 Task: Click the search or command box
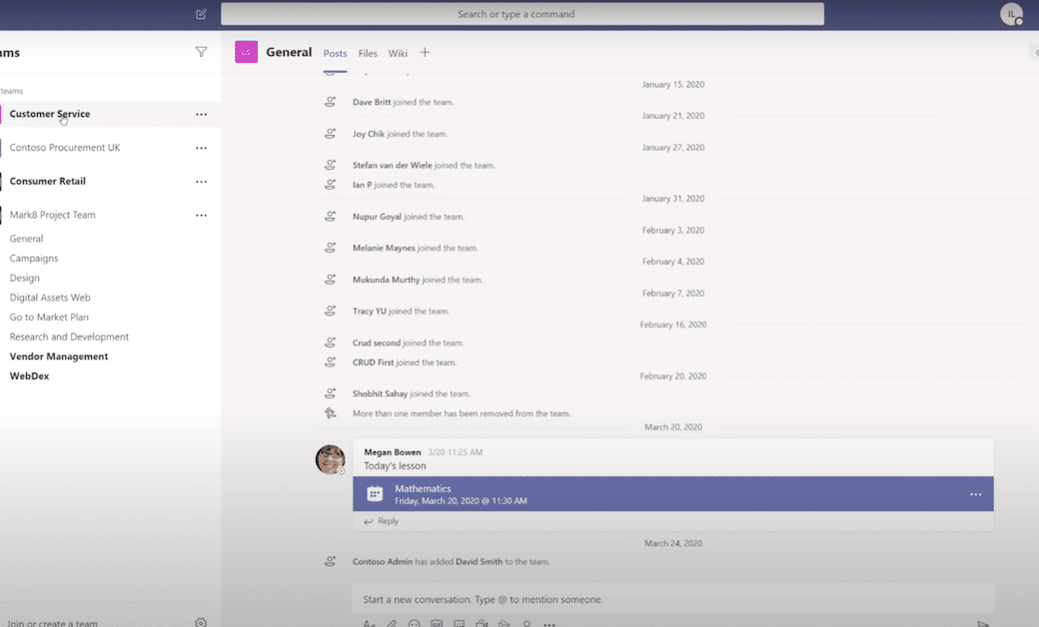pos(521,14)
